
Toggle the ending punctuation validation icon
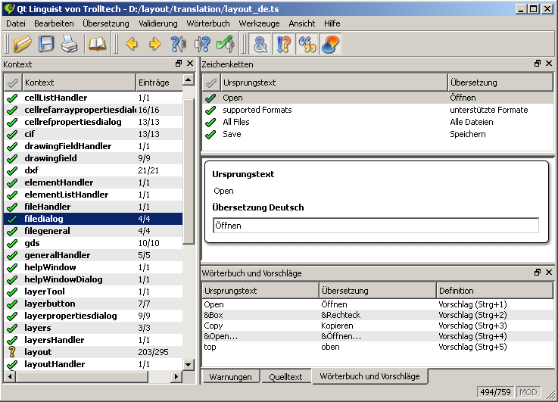coord(284,45)
